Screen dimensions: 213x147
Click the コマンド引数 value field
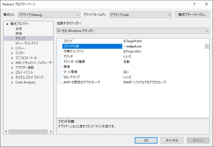(163, 46)
